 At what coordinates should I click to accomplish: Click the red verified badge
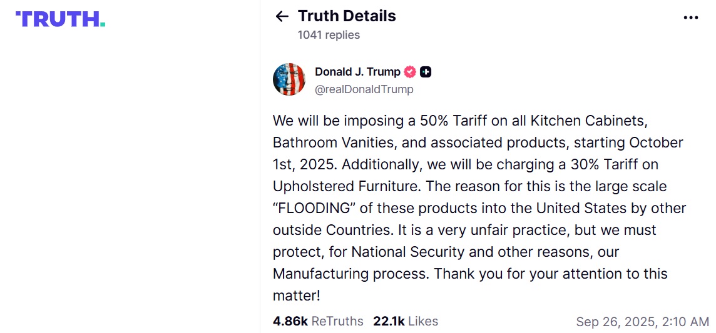[410, 72]
